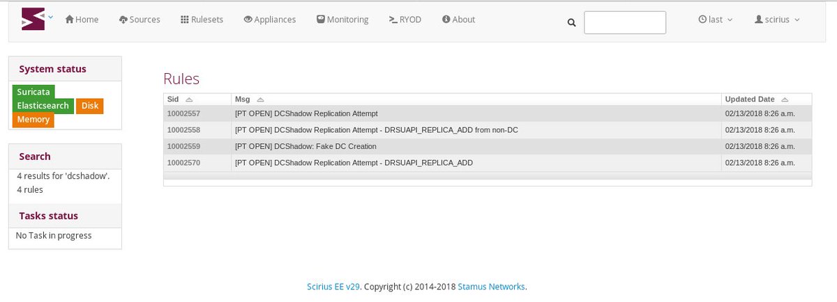The image size is (837, 302).
Task: Open the RYOD page
Action: point(405,19)
